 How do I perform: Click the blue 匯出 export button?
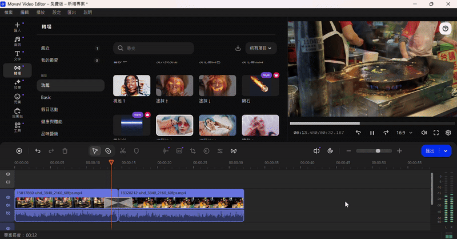430,151
